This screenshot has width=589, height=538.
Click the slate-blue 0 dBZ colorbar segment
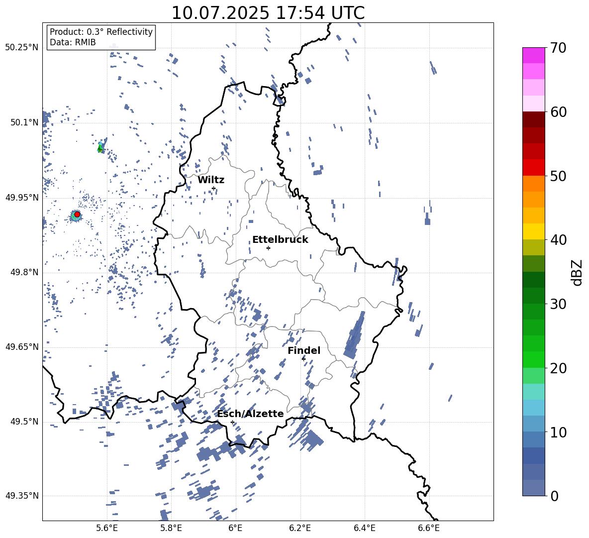pyautogui.click(x=533, y=488)
